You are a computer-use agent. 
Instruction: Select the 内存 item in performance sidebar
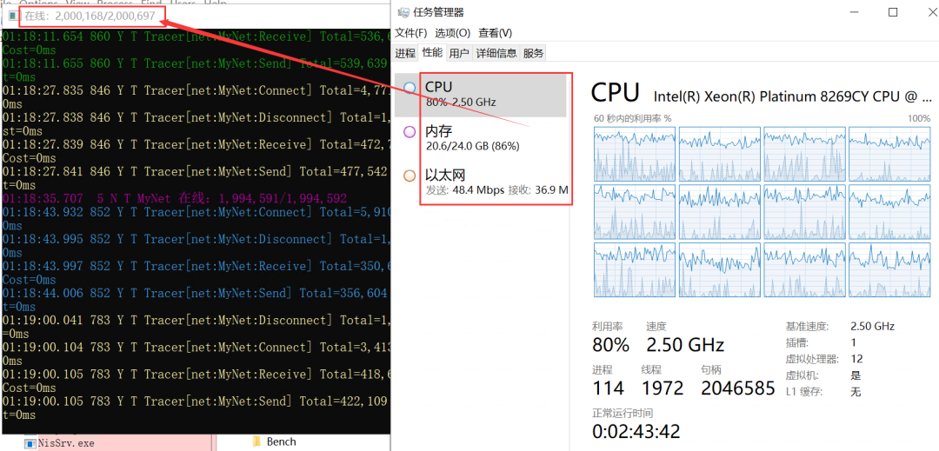(480, 138)
